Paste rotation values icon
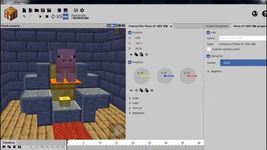 (x=146, y=90)
